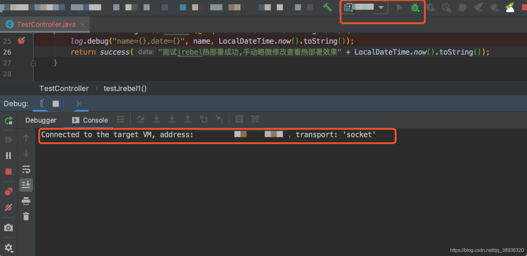Switch to the Debugger tab
Viewport: 527px width, 256px height.
pyautogui.click(x=41, y=120)
